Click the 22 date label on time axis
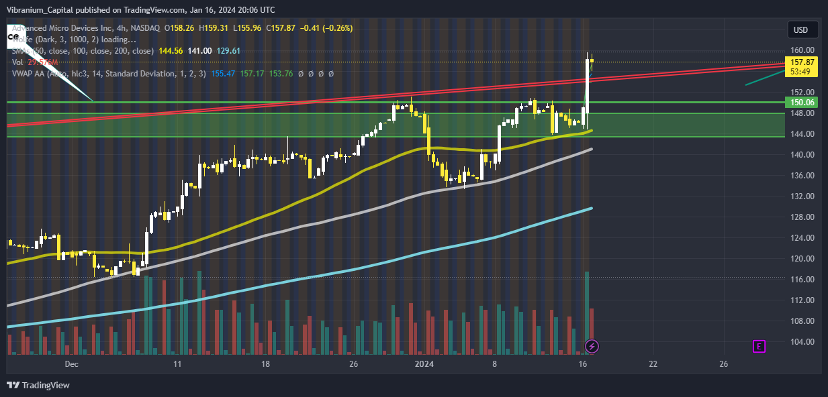Screen dimensions: 828x397 point(653,364)
